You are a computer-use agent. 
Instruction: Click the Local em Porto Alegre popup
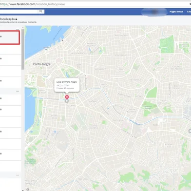coord(67,85)
